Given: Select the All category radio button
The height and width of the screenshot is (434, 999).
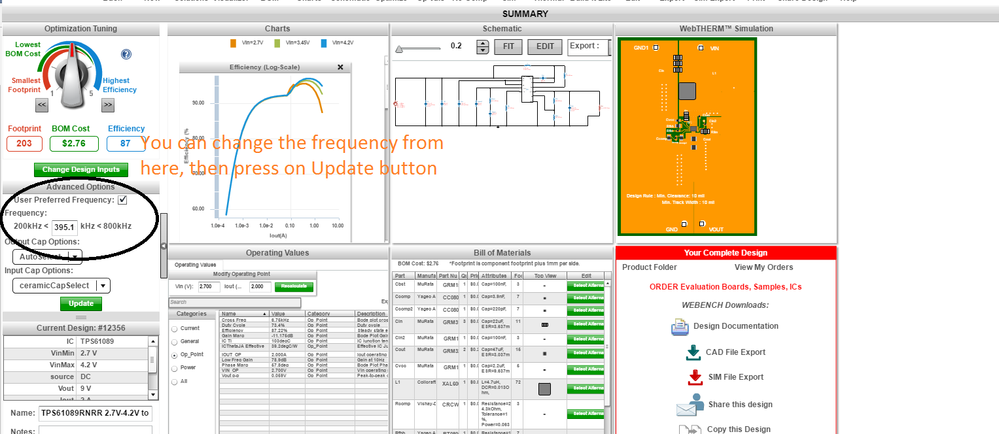Looking at the screenshot, I should (x=174, y=381).
